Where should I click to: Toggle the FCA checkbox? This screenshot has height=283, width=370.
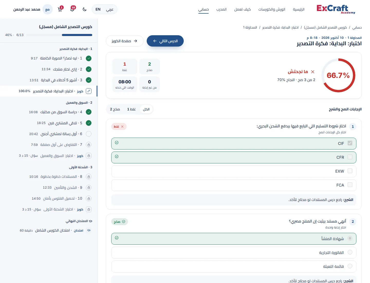[350, 185]
